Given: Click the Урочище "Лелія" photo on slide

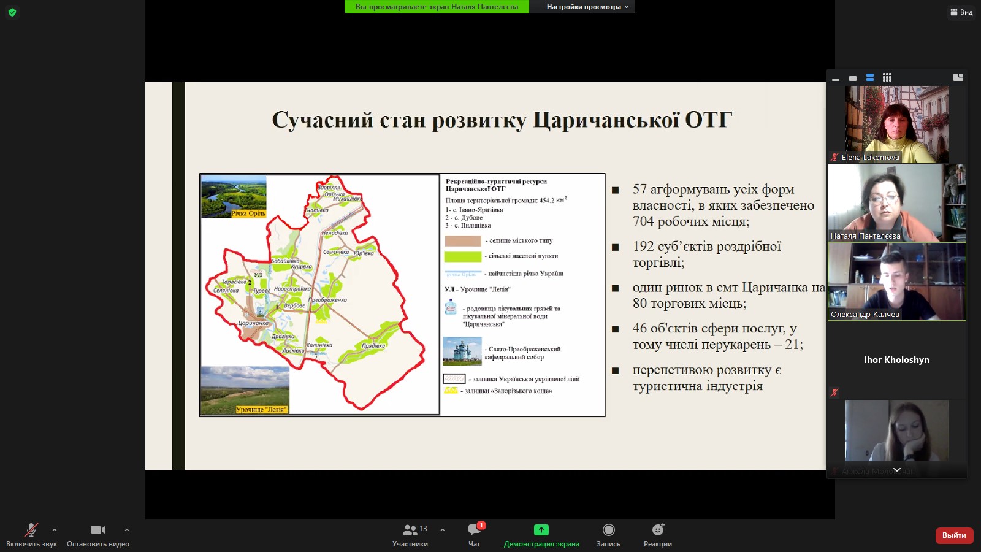Looking at the screenshot, I should click(x=245, y=391).
